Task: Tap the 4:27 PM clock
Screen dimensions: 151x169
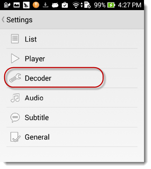Action: (130, 5)
